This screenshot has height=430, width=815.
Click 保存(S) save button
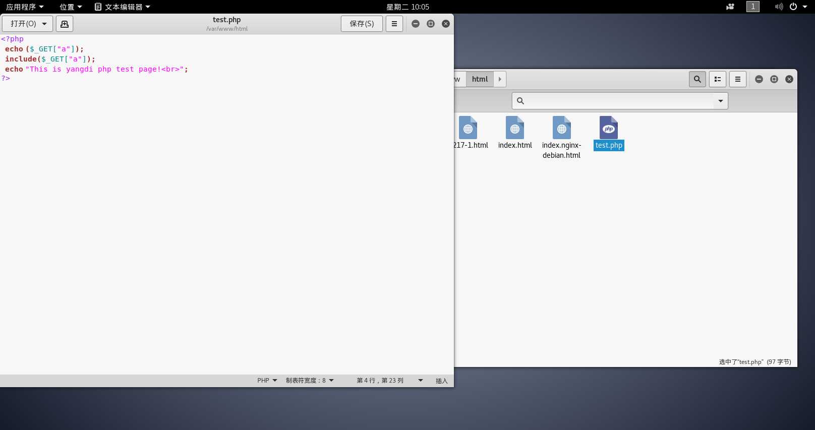tap(362, 24)
